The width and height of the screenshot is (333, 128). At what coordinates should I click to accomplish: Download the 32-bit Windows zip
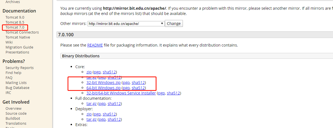tap(103, 83)
